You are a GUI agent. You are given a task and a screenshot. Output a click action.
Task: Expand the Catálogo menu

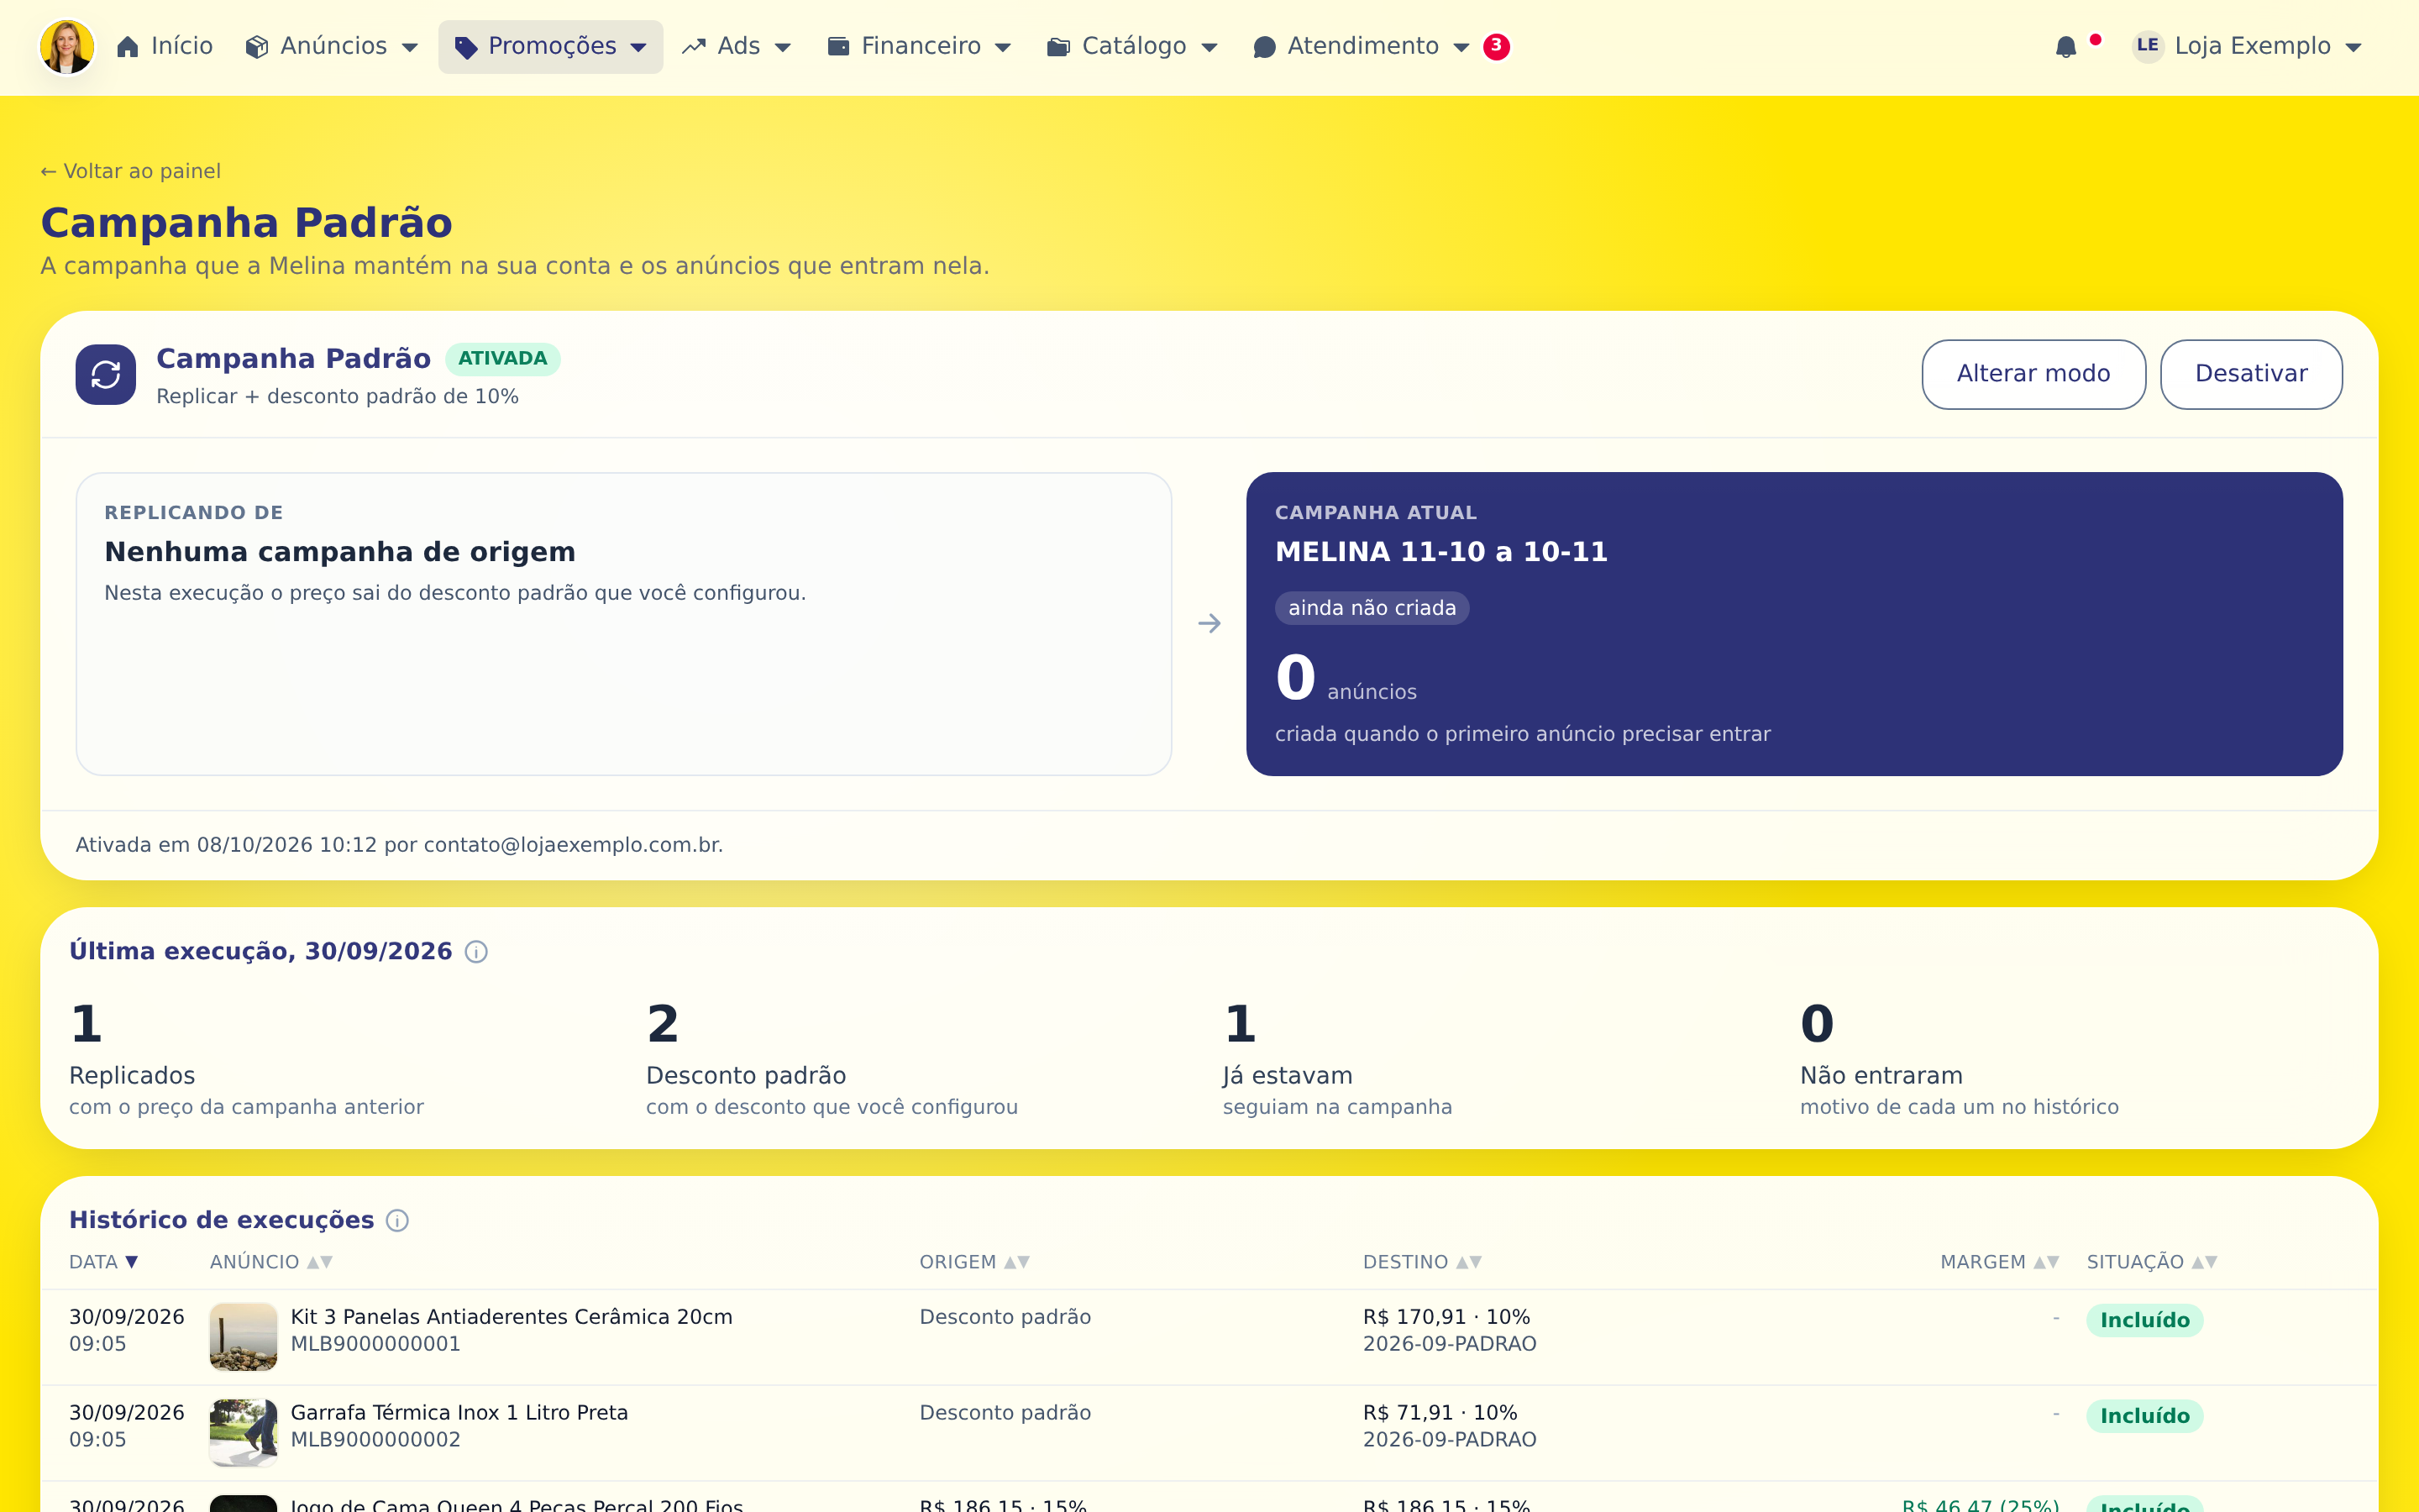pos(1132,46)
